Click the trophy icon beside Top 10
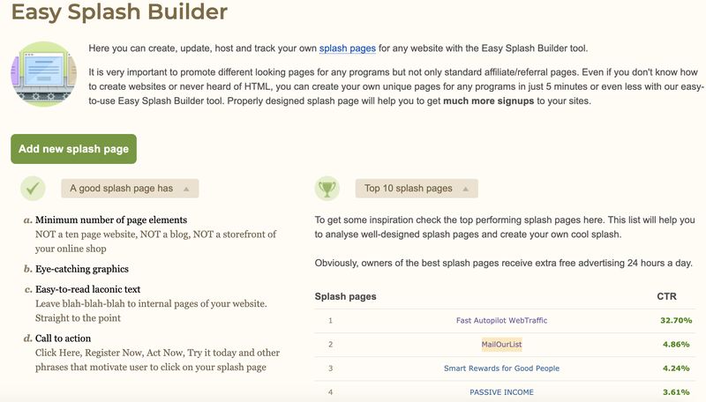Image resolution: width=706 pixels, height=402 pixels. tap(327, 188)
